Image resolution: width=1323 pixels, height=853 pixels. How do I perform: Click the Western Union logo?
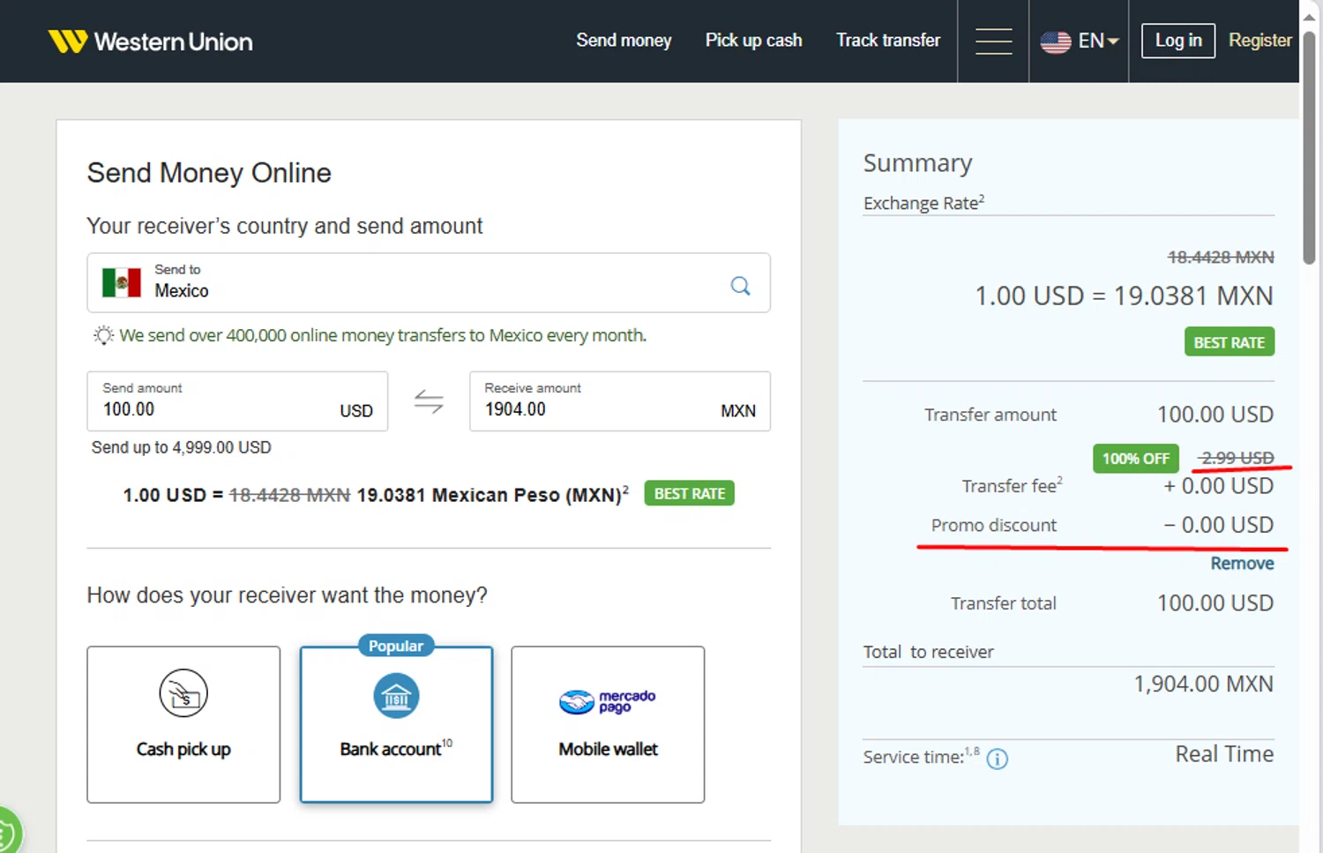pos(151,41)
